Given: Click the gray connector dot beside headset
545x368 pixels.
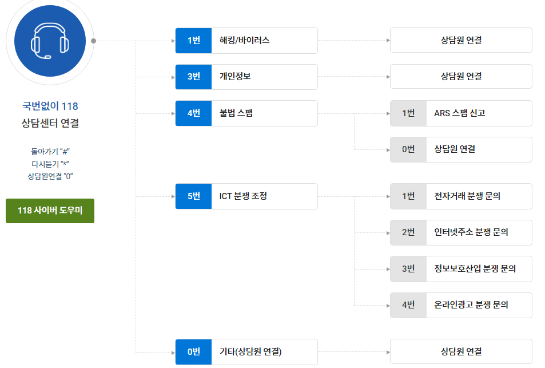Looking at the screenshot, I should coord(93,41).
